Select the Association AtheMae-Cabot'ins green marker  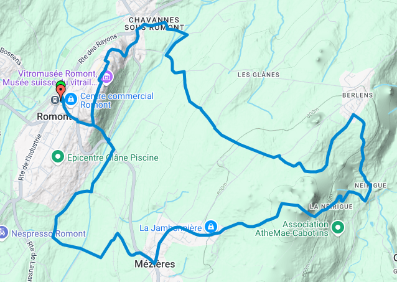[x=339, y=228]
